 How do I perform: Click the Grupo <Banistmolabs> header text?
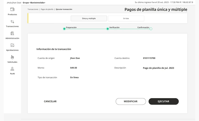(x=34, y=3)
